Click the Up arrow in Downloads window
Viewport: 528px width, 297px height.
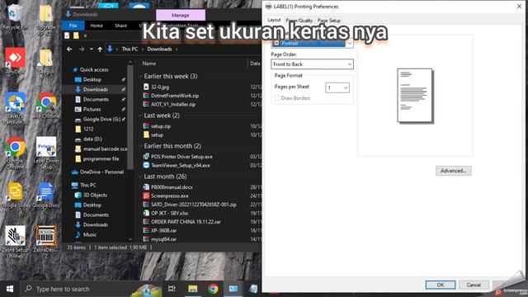100,49
